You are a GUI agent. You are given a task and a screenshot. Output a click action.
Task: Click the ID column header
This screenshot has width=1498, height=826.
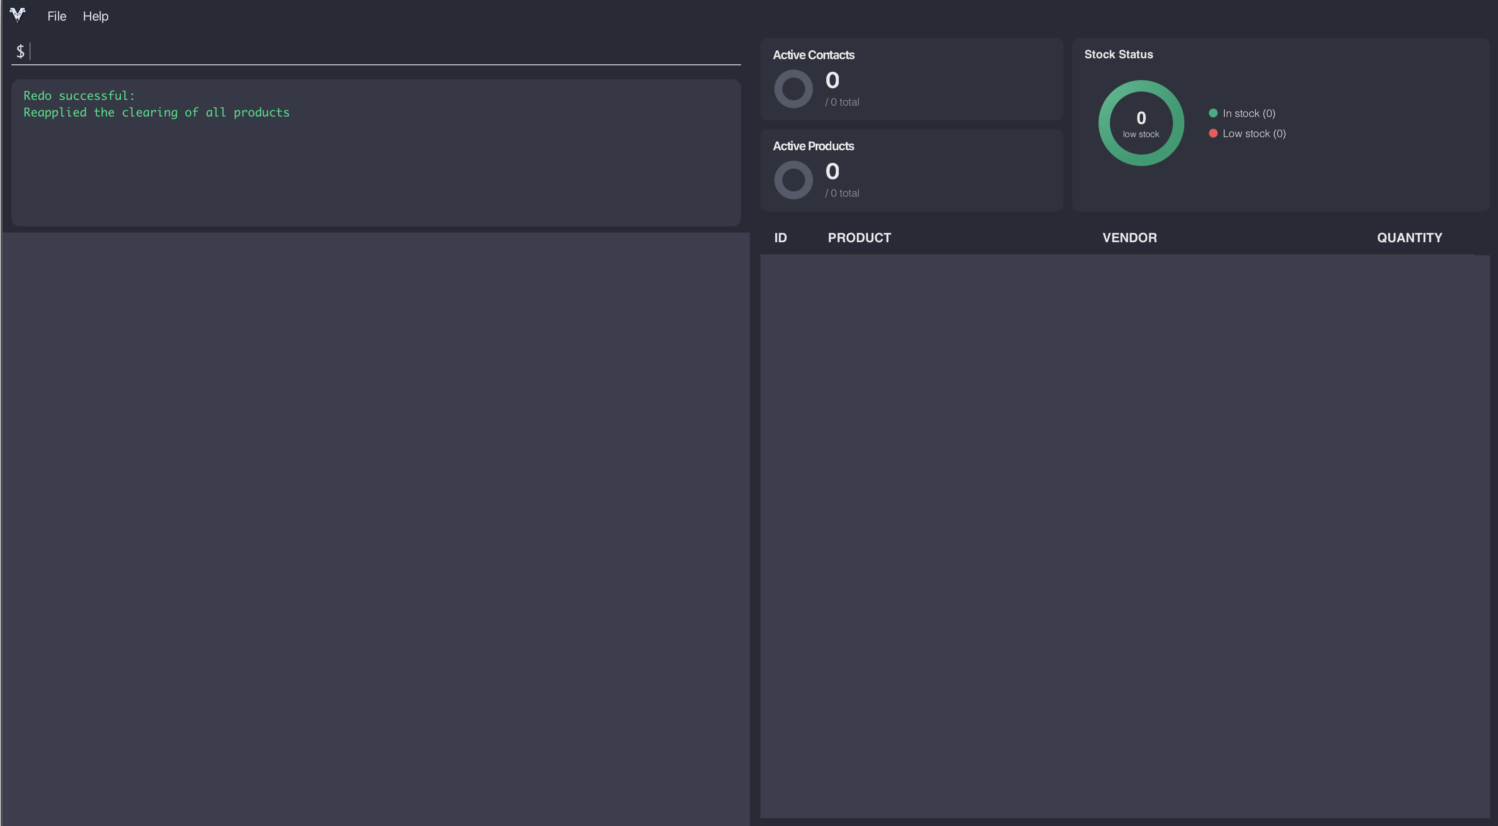click(781, 238)
